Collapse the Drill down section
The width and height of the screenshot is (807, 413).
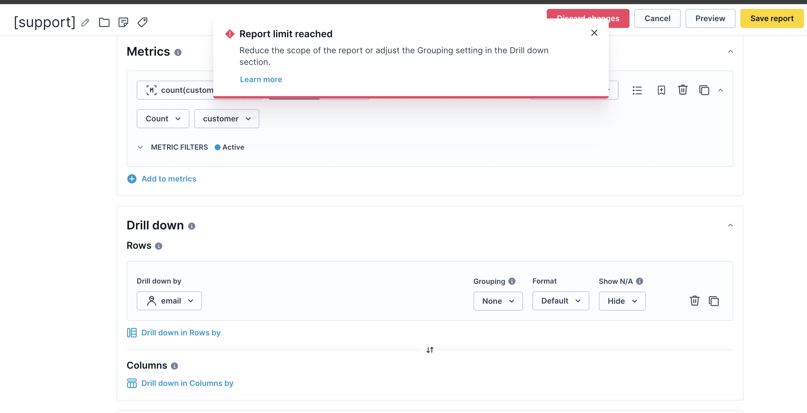[730, 226]
